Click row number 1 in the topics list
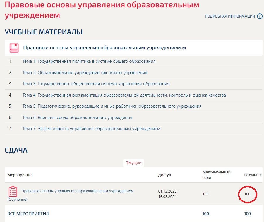Image resolution: width=264 pixels, height=222 pixels. point(10,61)
